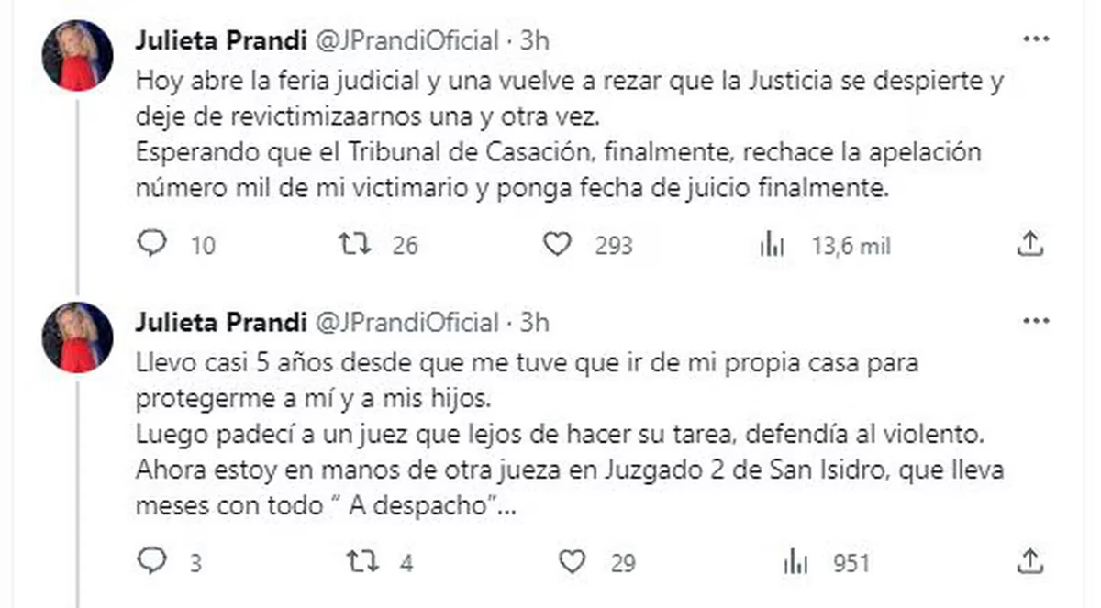Like the tweet with 293 likes

557,244
